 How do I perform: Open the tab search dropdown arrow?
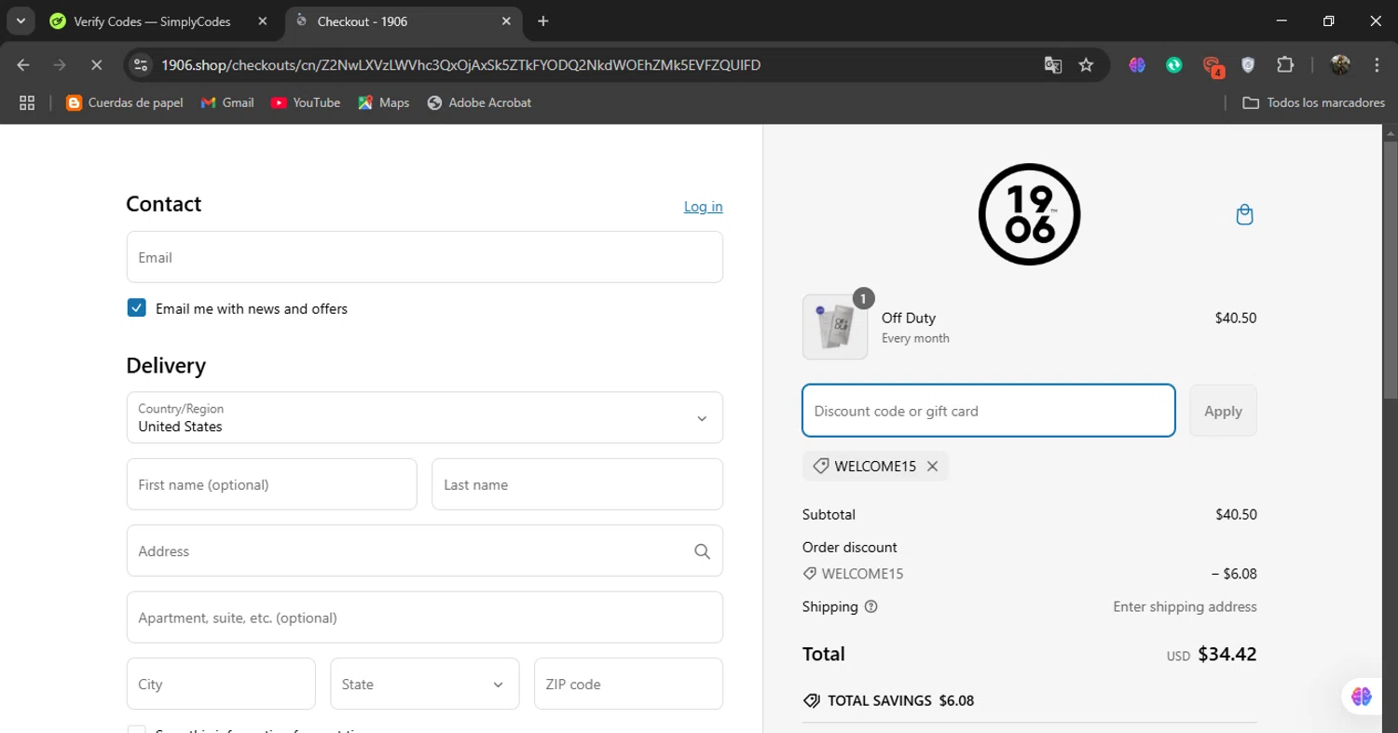(21, 20)
